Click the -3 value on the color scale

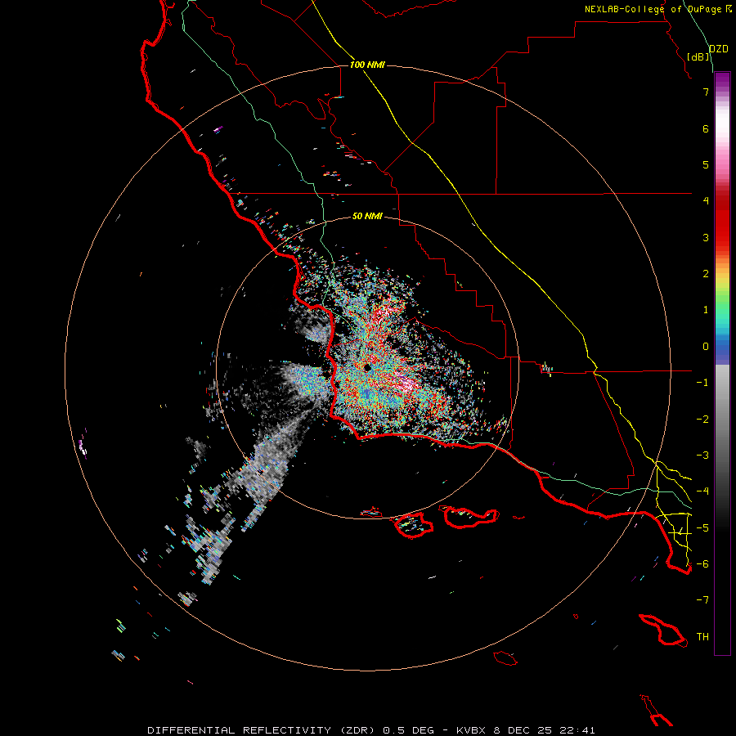pos(702,456)
